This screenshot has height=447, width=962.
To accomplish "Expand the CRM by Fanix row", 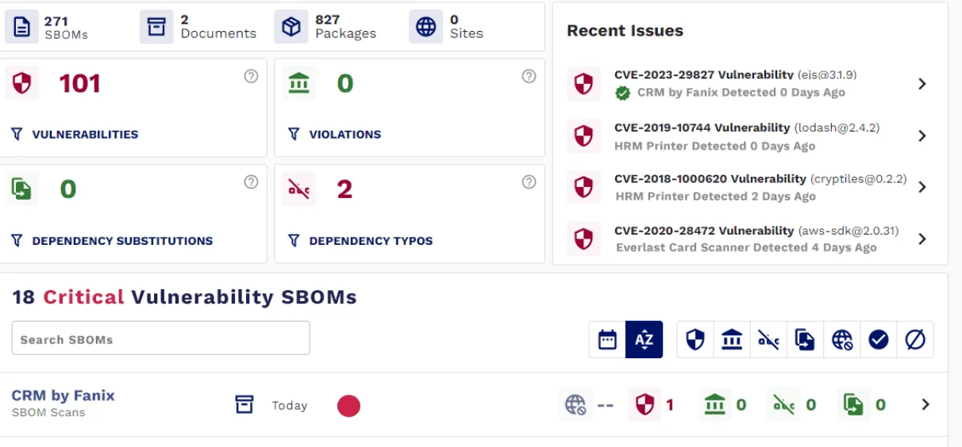I will 925,405.
